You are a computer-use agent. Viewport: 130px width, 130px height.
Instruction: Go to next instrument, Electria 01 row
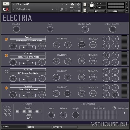(67, 4)
